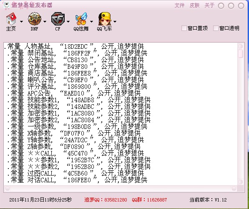Click the middle round window button
The width and height of the screenshot is (249, 209).
coord(231,6)
